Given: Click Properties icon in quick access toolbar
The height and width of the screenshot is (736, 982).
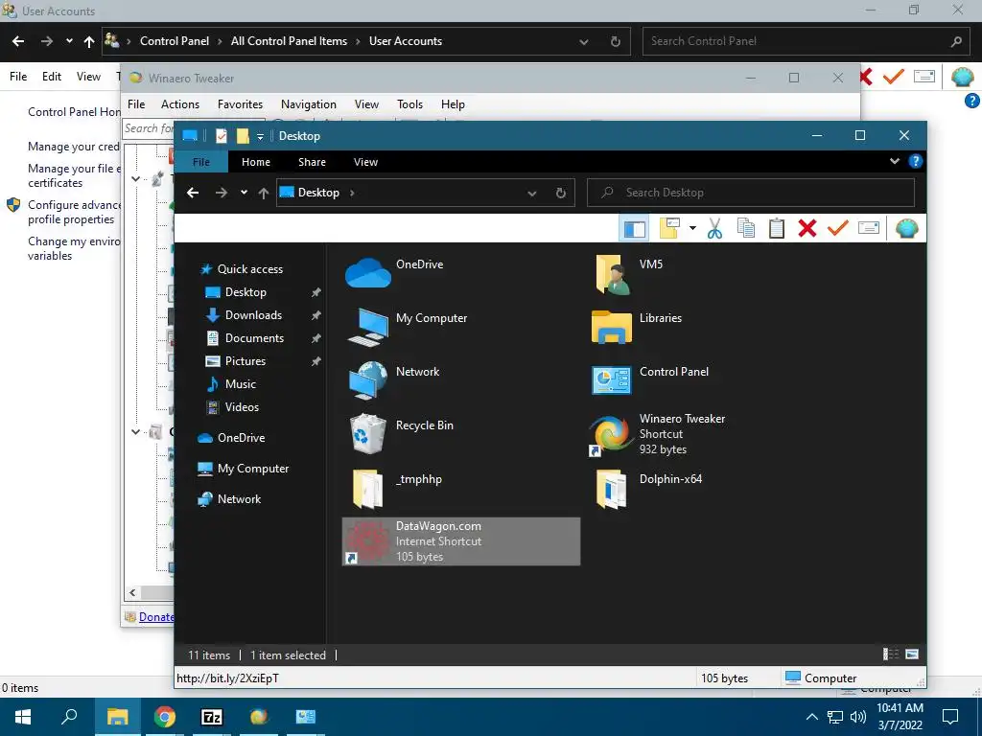Looking at the screenshot, I should [222, 136].
